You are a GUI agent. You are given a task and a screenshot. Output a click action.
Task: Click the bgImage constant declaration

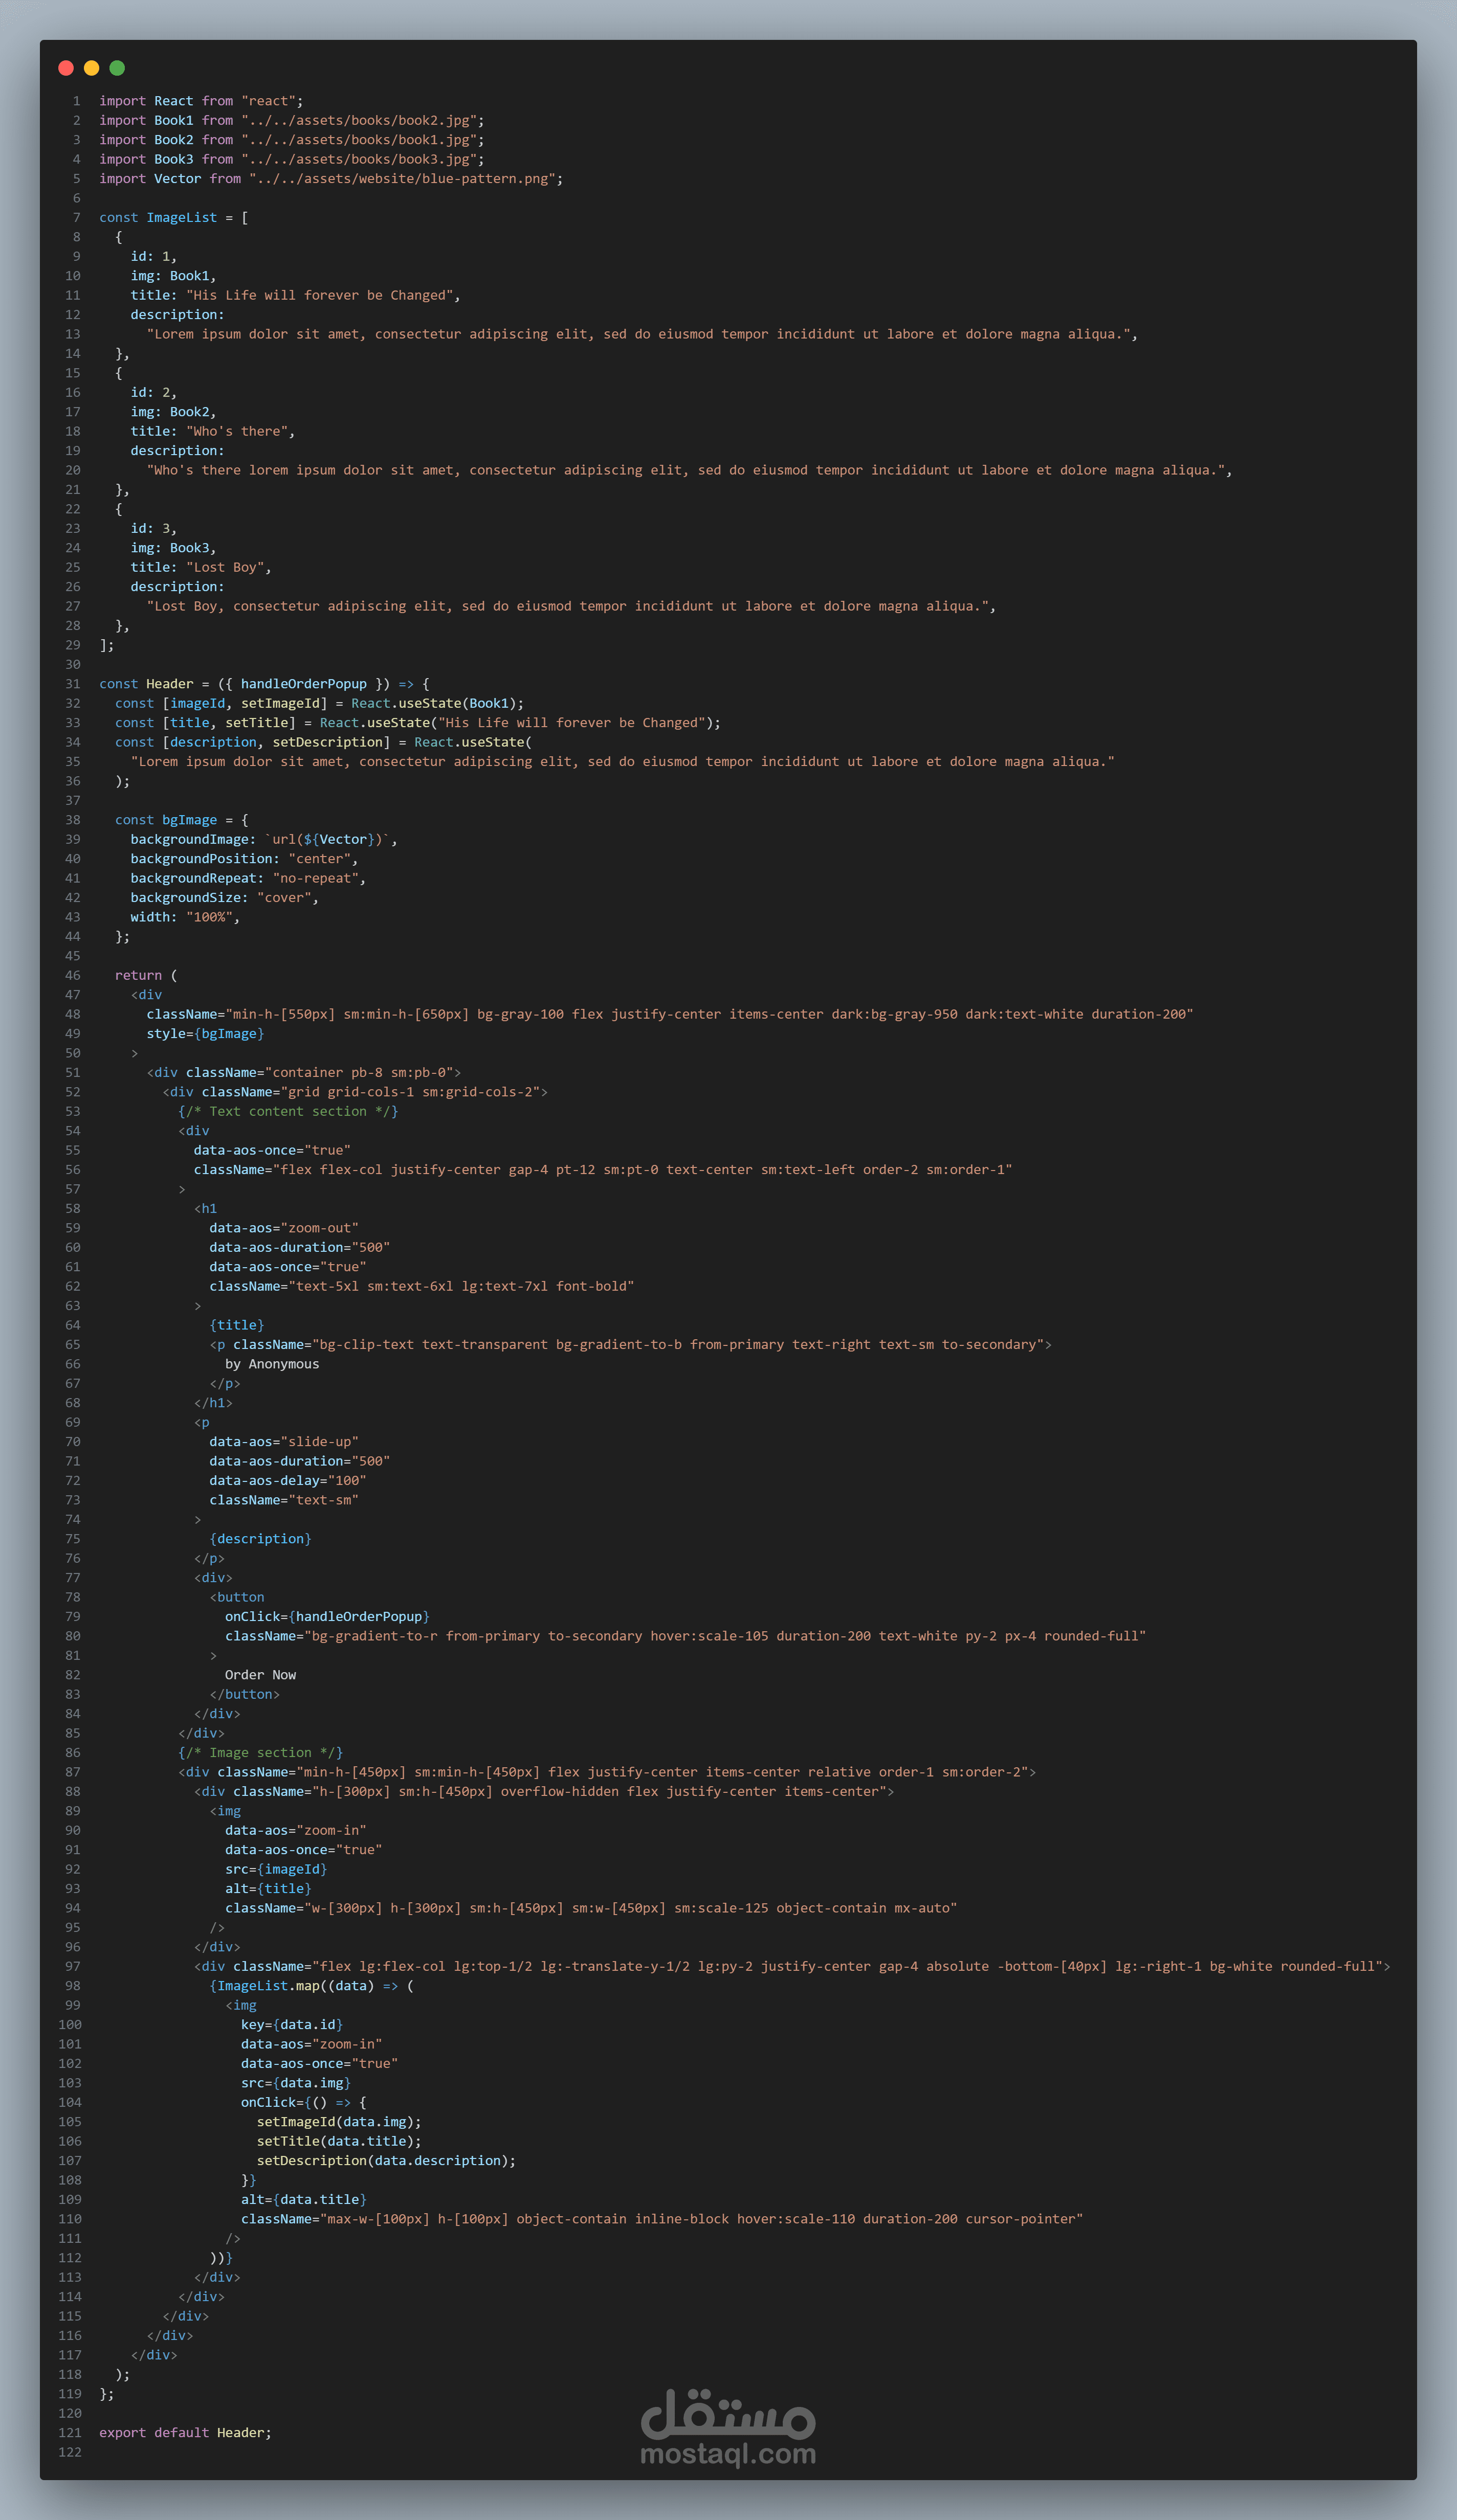point(189,820)
